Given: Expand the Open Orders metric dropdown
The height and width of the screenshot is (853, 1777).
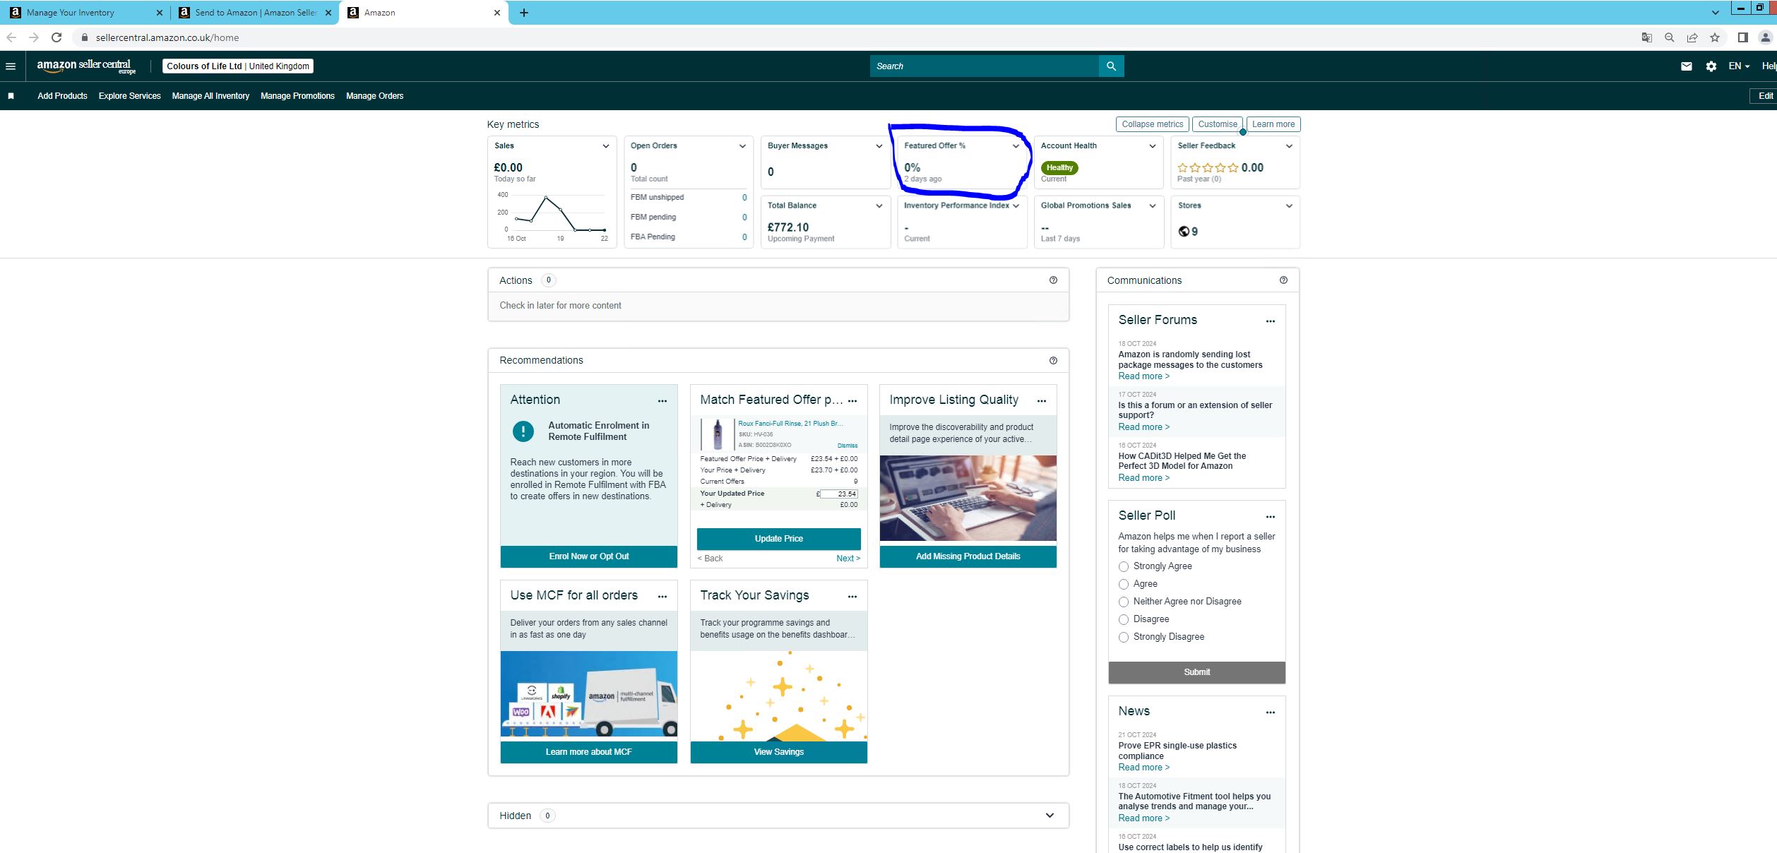Looking at the screenshot, I should (742, 146).
